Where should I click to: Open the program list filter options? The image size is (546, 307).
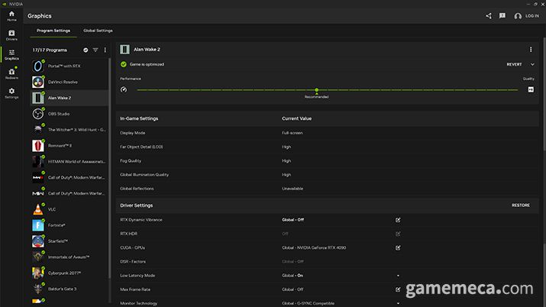point(95,50)
